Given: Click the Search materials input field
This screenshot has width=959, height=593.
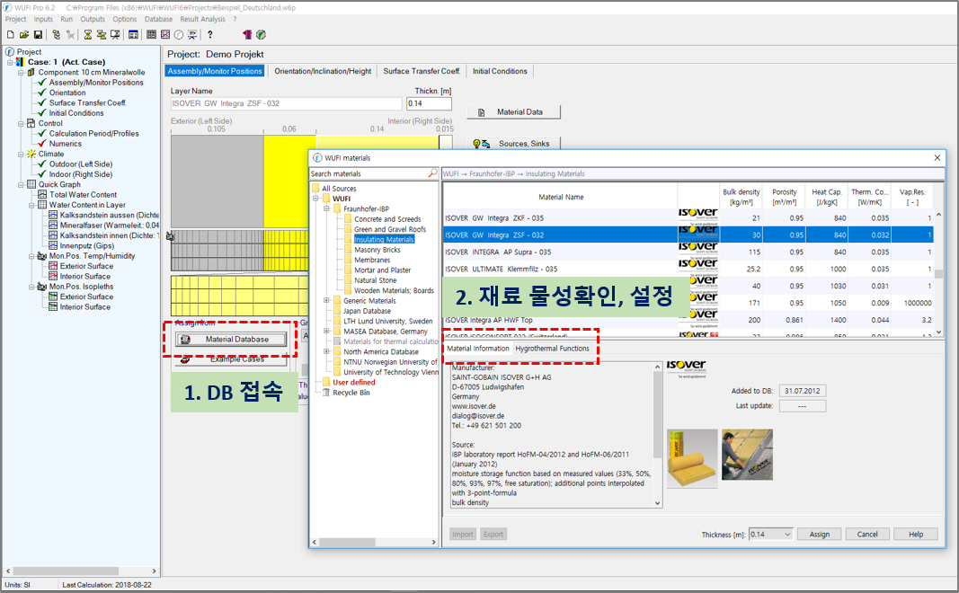Looking at the screenshot, I should click(367, 173).
